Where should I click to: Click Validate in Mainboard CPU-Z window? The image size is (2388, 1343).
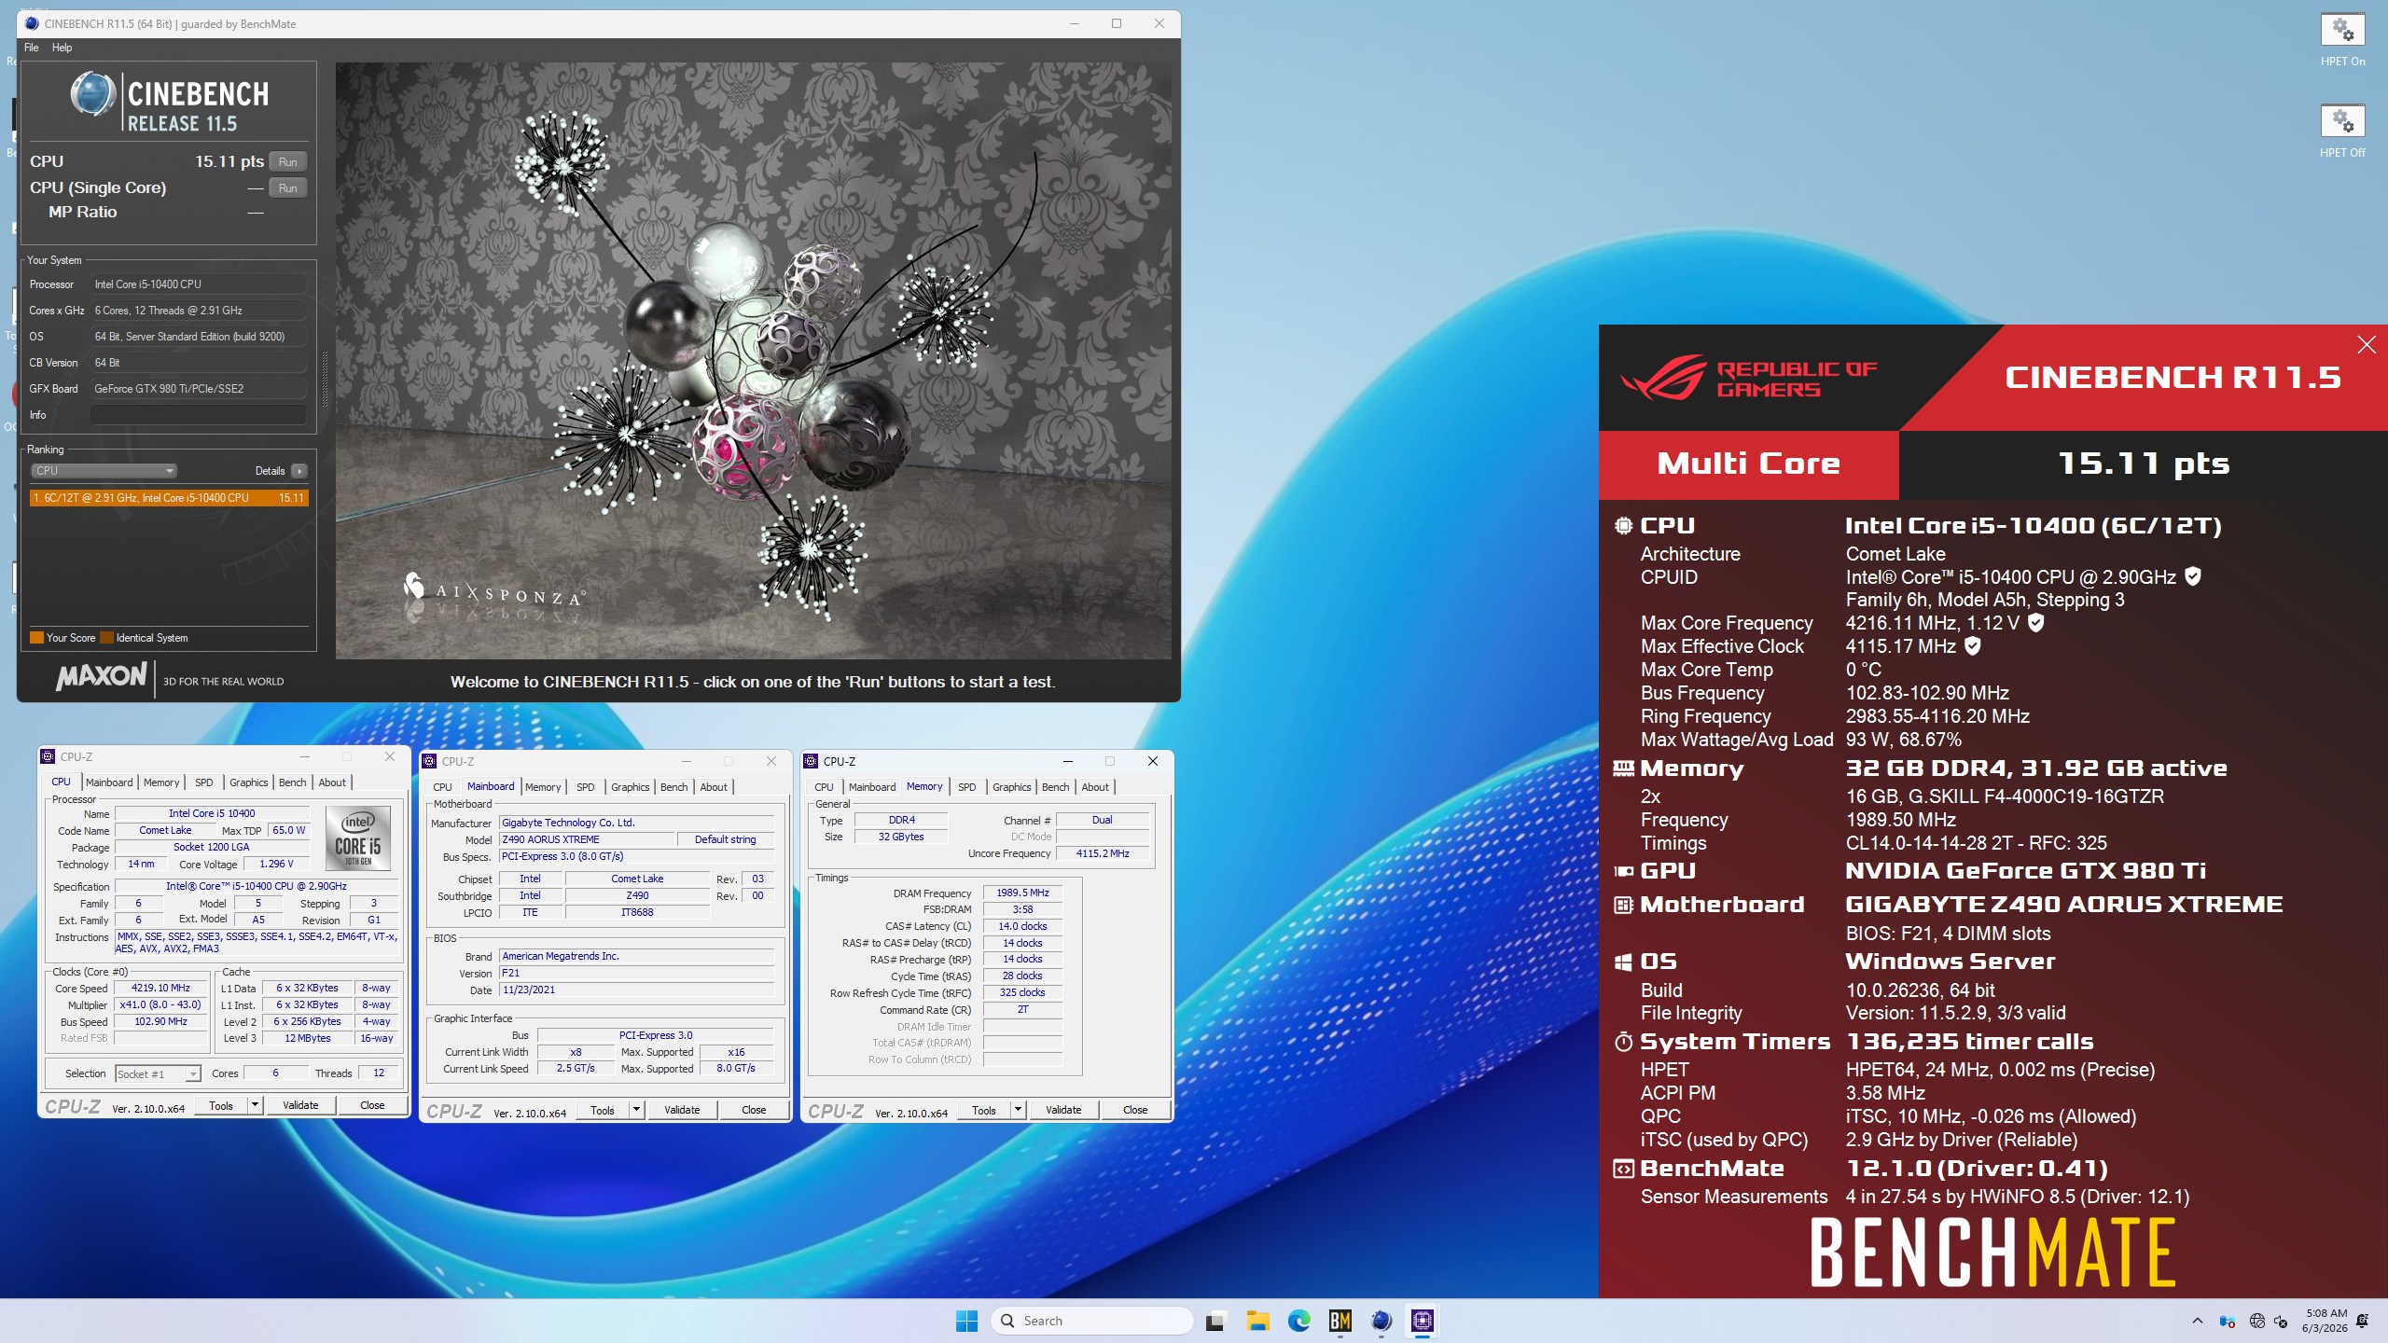(682, 1110)
